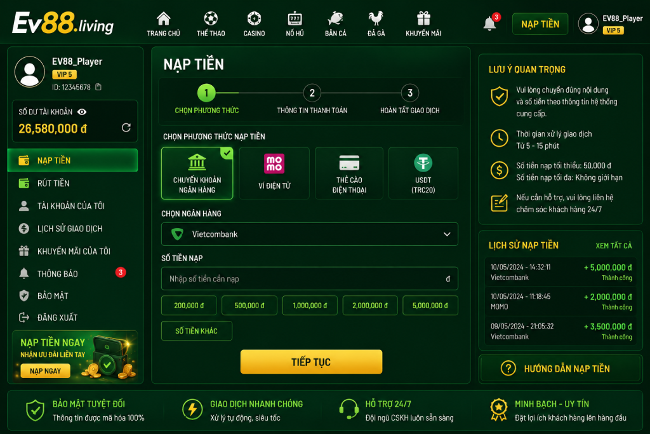Click the Nạp Ngay banner button
Viewport: 650px width, 434px height.
(45, 371)
